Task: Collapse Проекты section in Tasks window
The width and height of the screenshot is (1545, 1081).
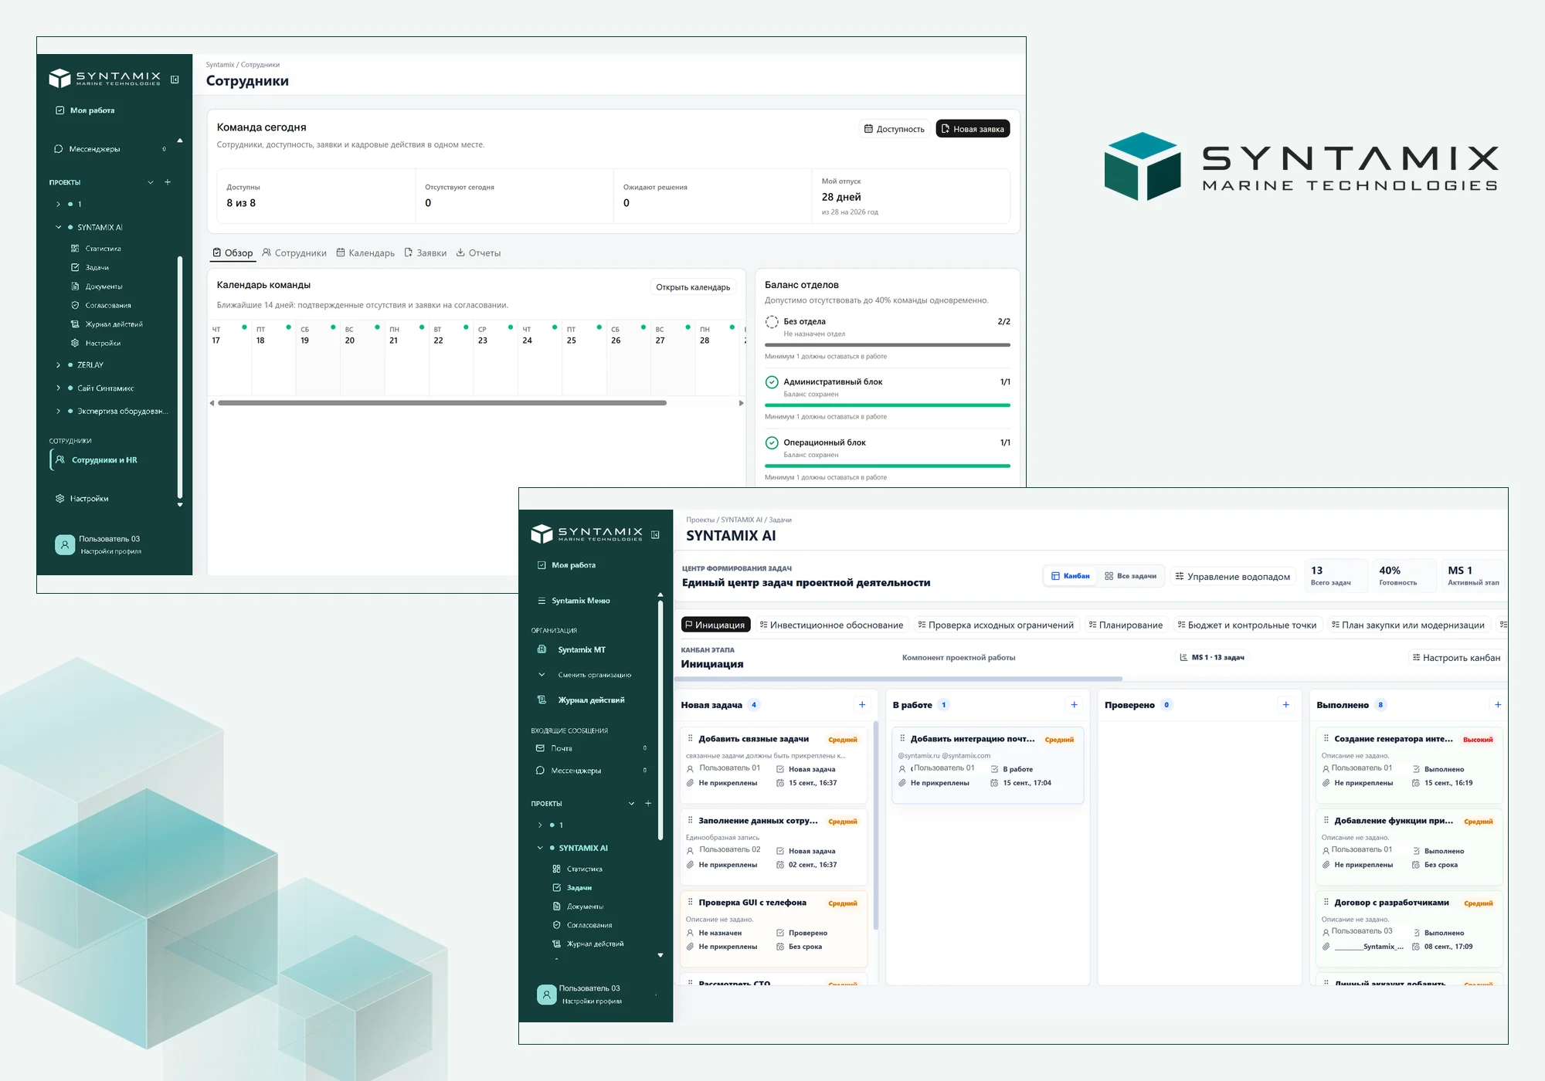Action: pyautogui.click(x=631, y=803)
